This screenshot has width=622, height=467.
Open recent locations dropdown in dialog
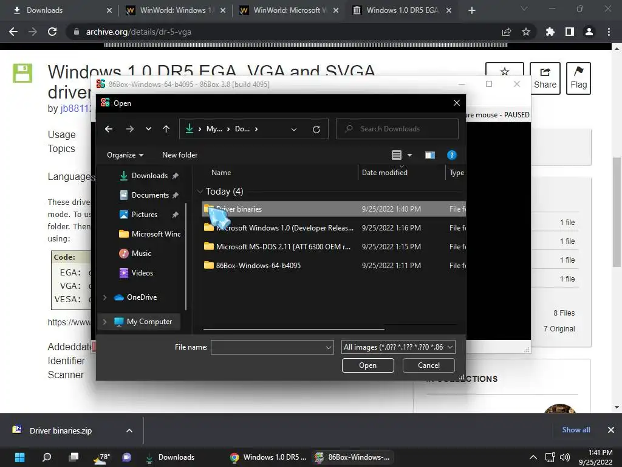[148, 129]
